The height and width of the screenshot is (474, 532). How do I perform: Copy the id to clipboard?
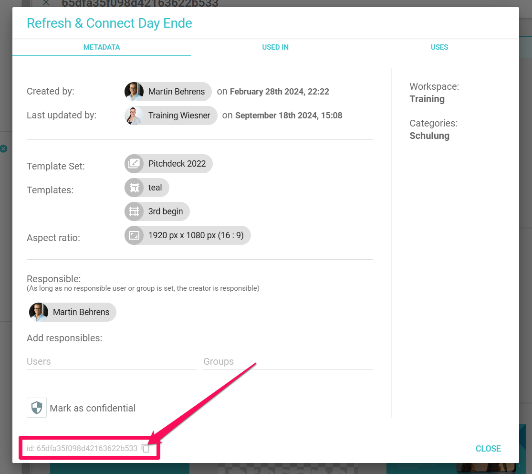(146, 449)
